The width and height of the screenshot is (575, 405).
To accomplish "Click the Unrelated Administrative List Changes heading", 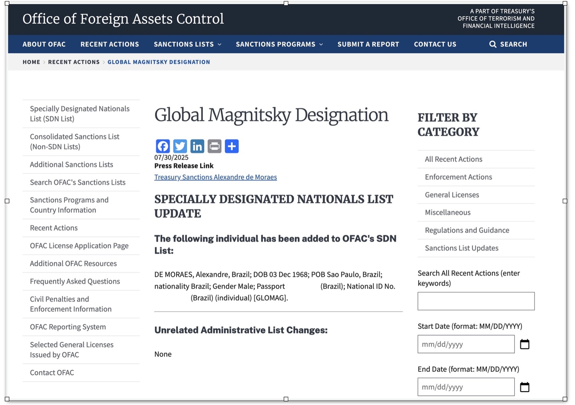I will point(241,330).
